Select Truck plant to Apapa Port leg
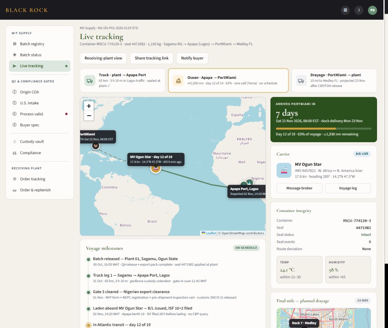 [x=122, y=80]
